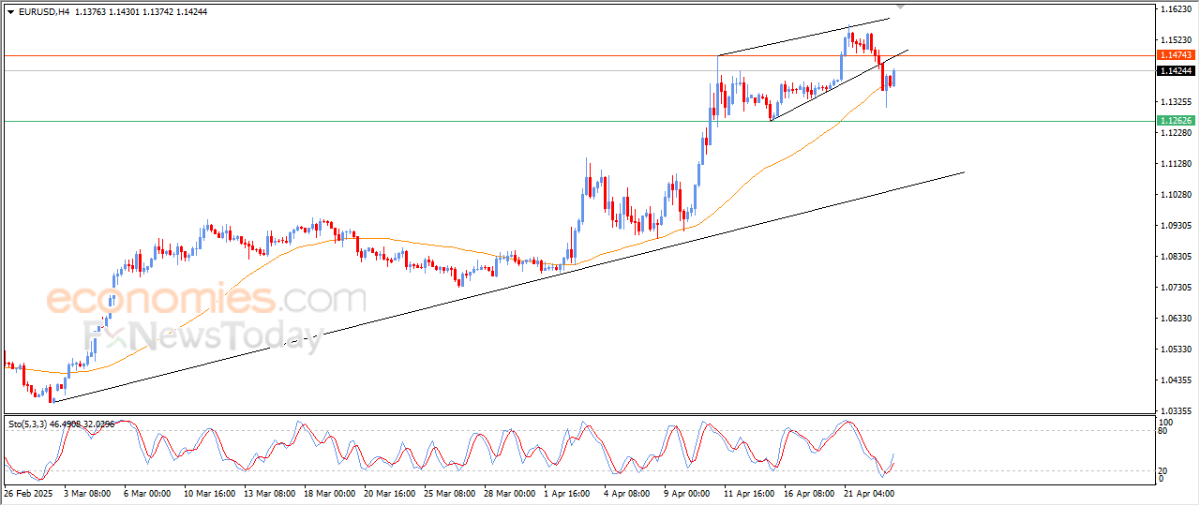Open the EURUSD,H4 chart dropdown arrow
Image resolution: width=1200 pixels, height=506 pixels.
[10, 11]
